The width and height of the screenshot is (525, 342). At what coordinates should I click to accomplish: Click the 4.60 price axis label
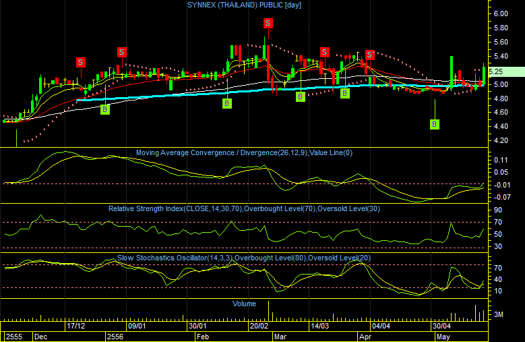[501, 112]
